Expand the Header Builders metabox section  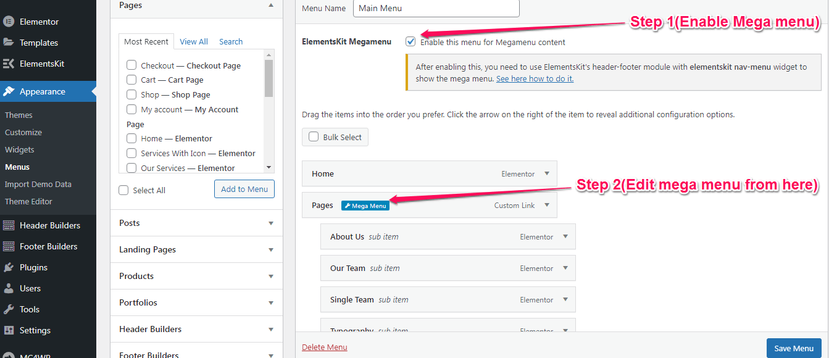[196, 329]
